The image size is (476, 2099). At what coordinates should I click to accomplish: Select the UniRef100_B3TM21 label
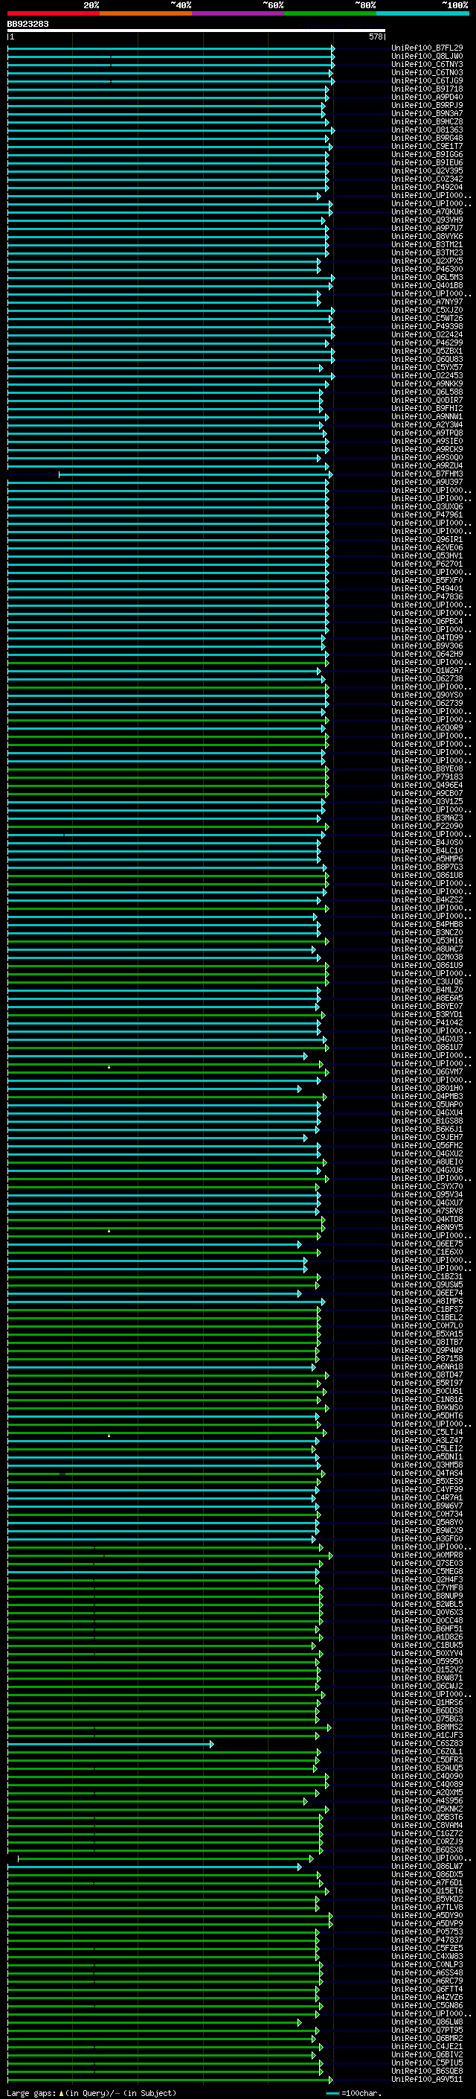[x=427, y=244]
